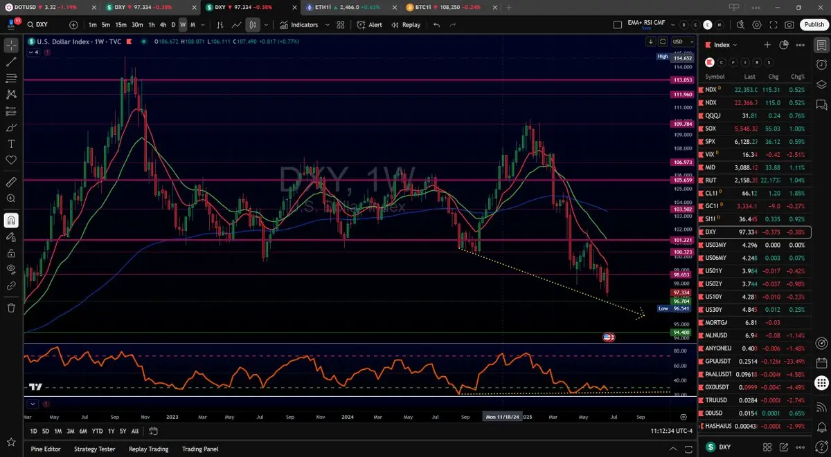Screen dimensions: 831x457
Task: Open the Alerts clock panel icon
Action: 821,65
